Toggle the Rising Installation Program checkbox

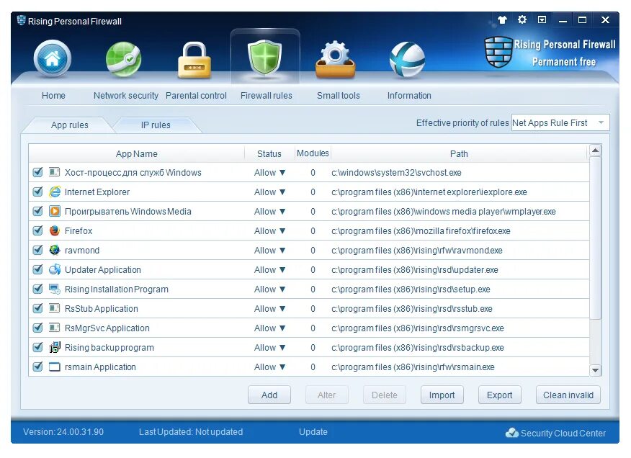38,289
